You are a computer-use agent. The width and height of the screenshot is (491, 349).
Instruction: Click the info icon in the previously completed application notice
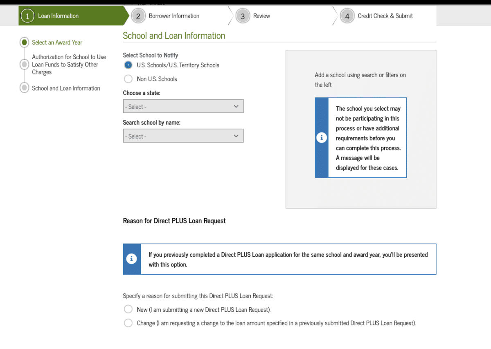click(131, 259)
